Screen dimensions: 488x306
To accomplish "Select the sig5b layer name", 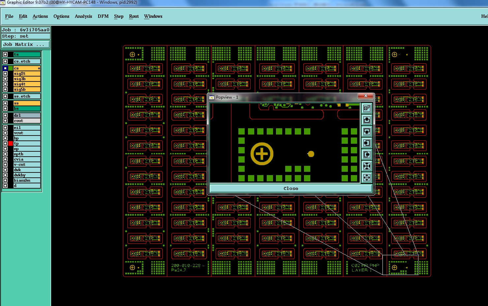I will click(x=27, y=89).
